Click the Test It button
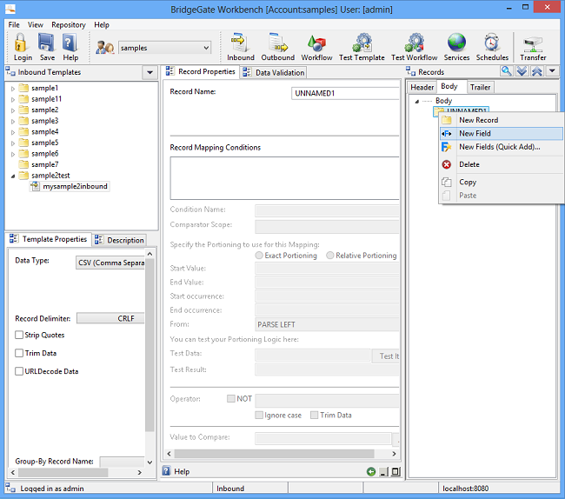The image size is (565, 499). pos(386,356)
